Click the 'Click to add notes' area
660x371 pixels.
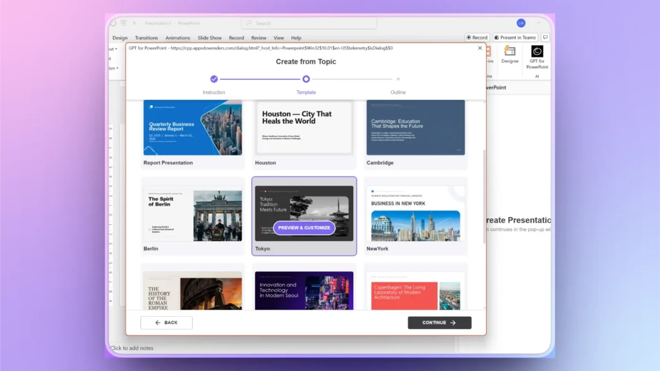pyautogui.click(x=131, y=348)
